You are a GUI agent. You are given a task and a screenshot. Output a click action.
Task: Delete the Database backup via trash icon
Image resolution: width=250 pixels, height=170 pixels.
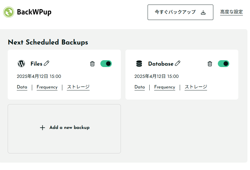click(x=210, y=64)
